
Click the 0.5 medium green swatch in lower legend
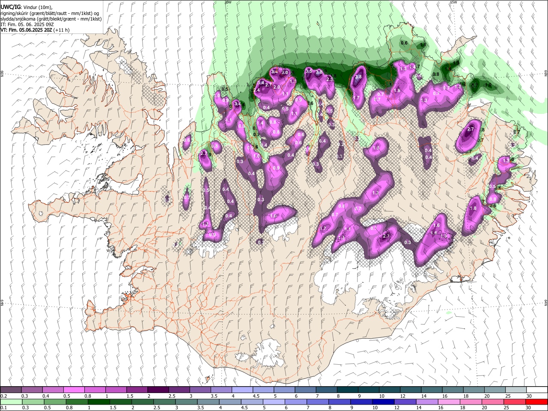(55, 402)
